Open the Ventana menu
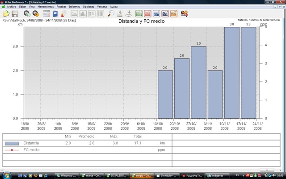This screenshot has width=286, height=179. [102, 7]
